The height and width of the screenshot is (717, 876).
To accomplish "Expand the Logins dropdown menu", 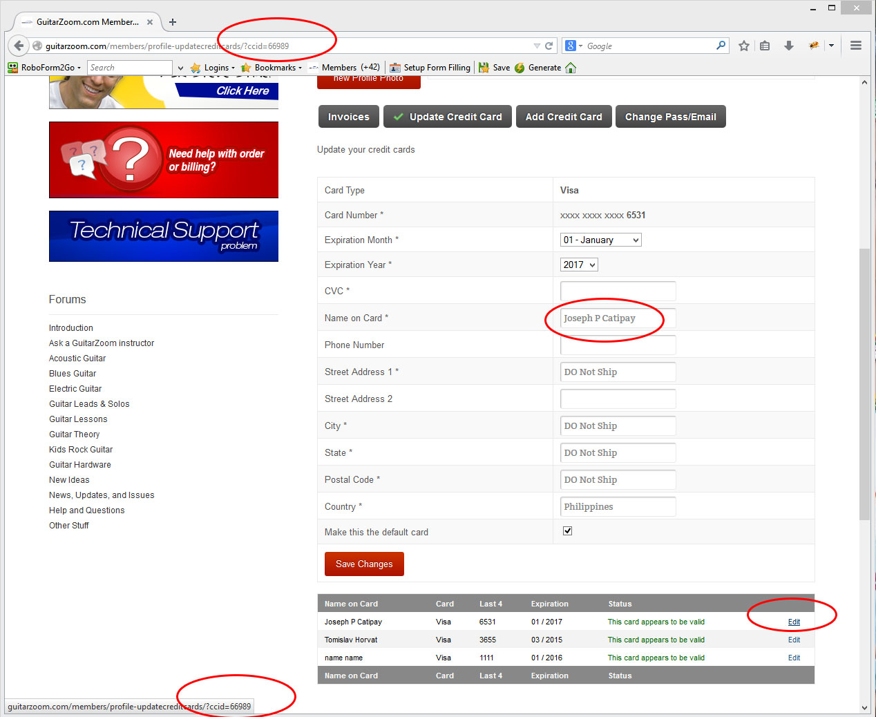I will pyautogui.click(x=233, y=68).
